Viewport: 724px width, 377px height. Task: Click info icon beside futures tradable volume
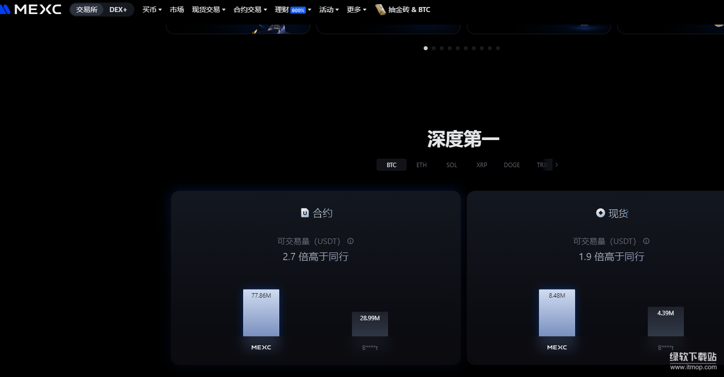pyautogui.click(x=350, y=241)
